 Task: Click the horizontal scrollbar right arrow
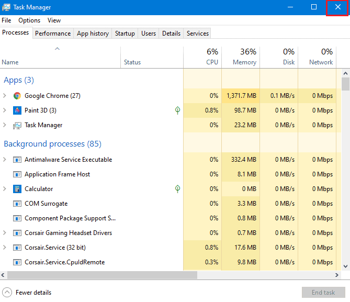pos(337,275)
